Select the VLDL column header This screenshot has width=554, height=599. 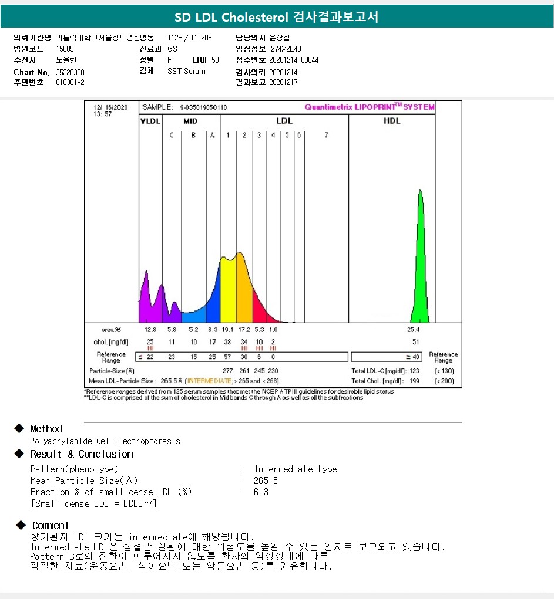[x=150, y=121]
